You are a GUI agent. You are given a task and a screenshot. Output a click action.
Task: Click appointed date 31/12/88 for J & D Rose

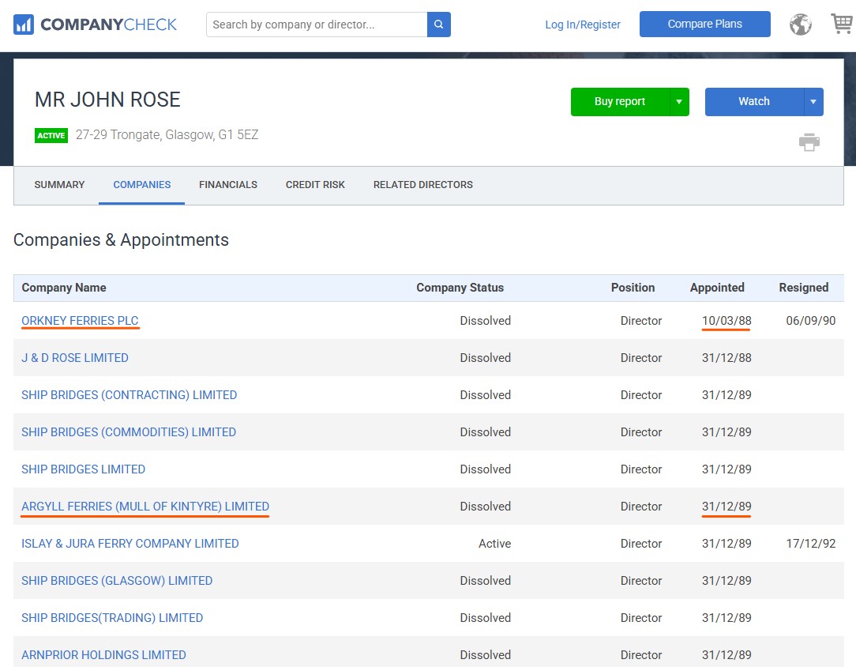[x=726, y=358]
